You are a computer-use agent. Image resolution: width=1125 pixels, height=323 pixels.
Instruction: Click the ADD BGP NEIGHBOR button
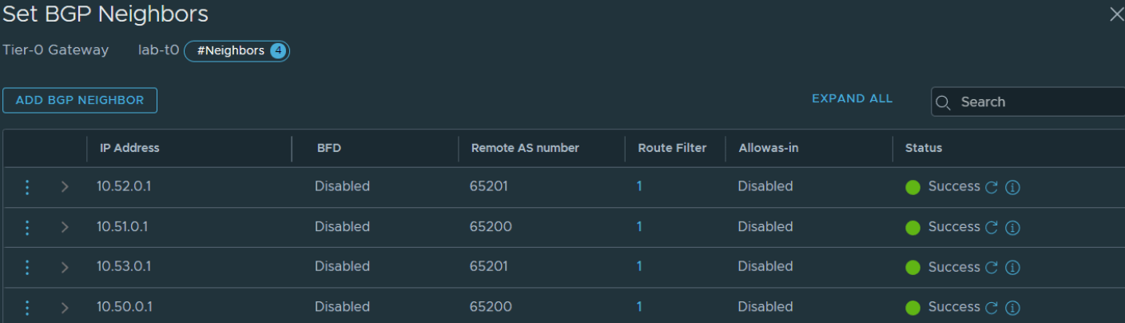[80, 100]
